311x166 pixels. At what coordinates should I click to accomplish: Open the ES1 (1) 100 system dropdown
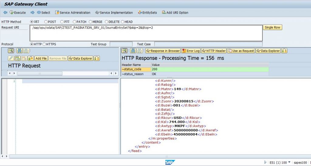(x=280, y=162)
